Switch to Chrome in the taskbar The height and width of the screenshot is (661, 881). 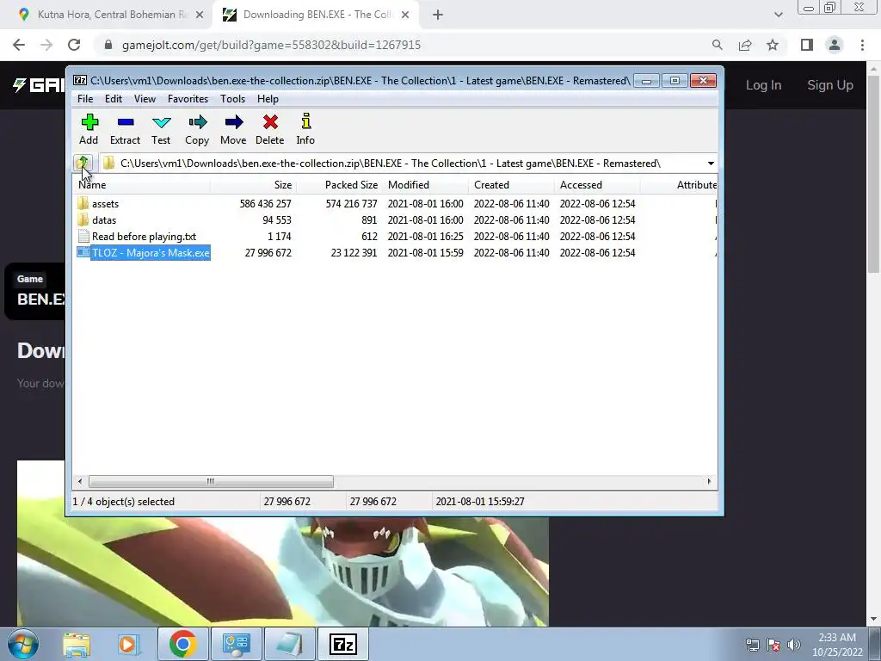[x=182, y=644]
